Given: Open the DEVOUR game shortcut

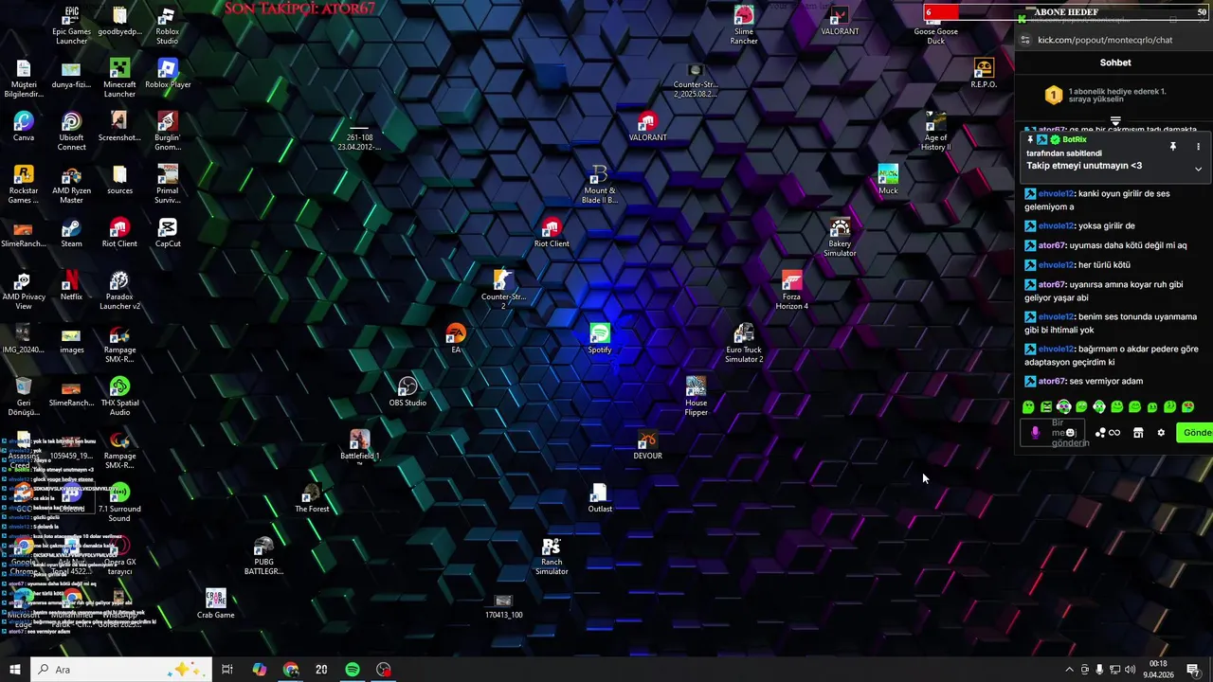Looking at the screenshot, I should click(x=647, y=444).
